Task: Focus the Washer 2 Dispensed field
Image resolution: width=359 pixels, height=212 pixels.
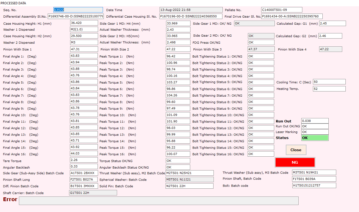Action: click(x=84, y=42)
